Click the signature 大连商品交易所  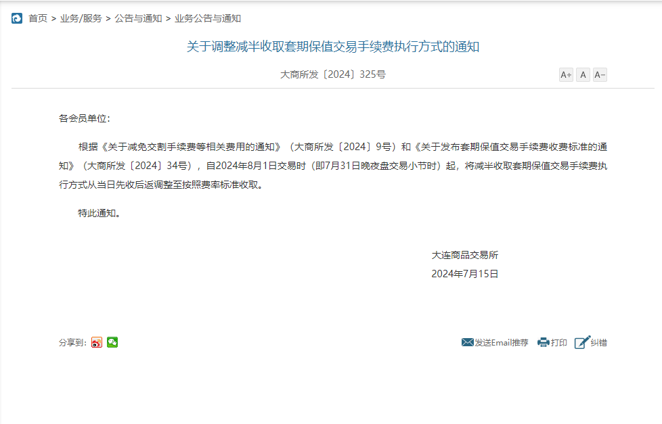click(x=465, y=255)
